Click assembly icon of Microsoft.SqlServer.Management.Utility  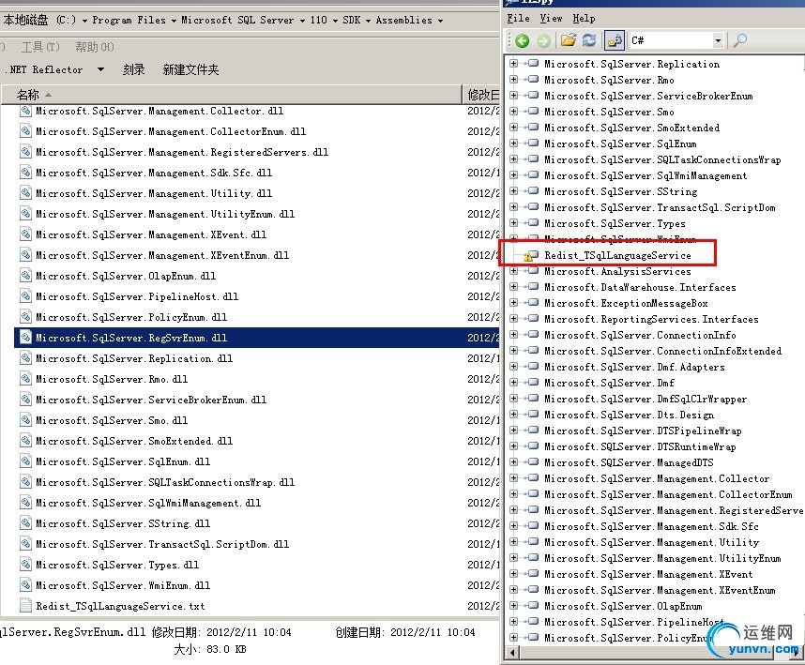pos(534,542)
